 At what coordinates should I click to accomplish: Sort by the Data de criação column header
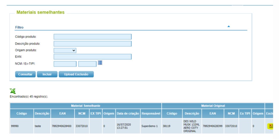click(x=128, y=114)
